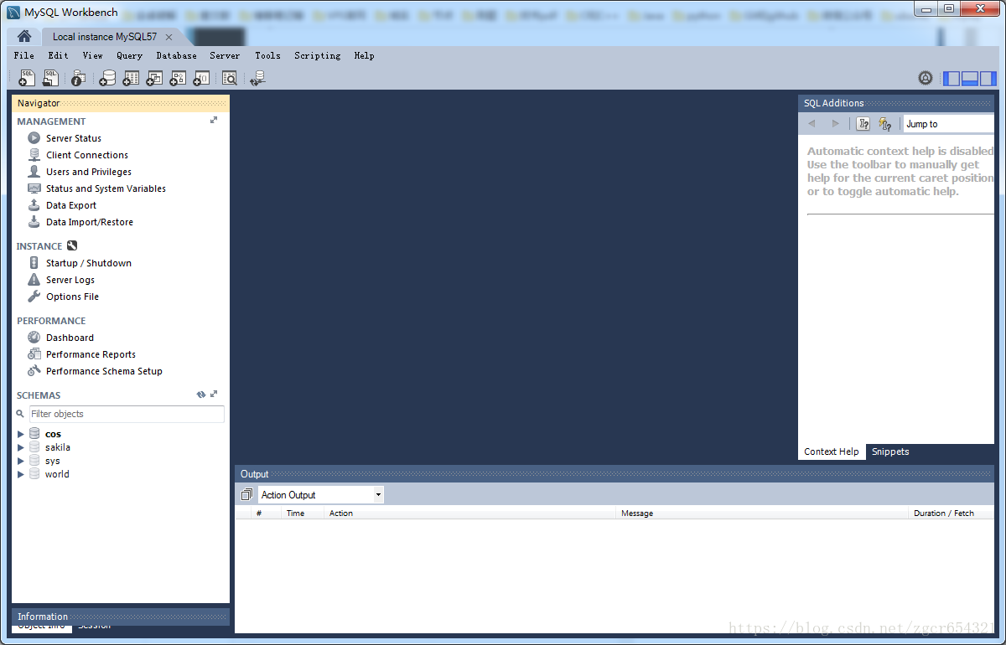Click the Options File wrench icon
Viewport: 1006px width, 645px height.
click(34, 297)
